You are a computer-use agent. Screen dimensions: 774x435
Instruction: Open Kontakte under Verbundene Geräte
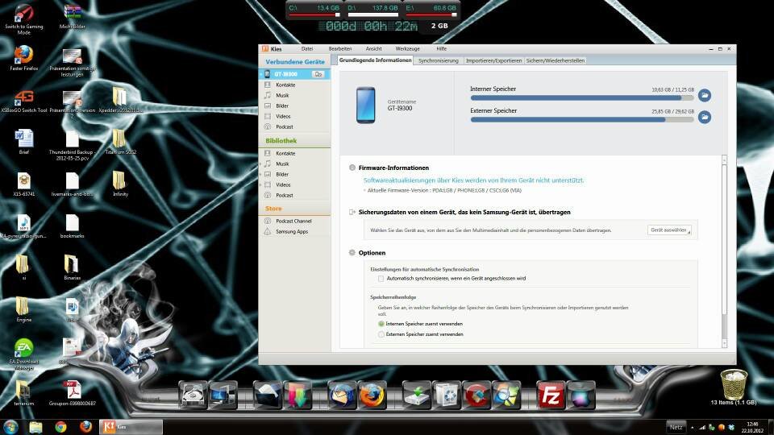(x=285, y=85)
